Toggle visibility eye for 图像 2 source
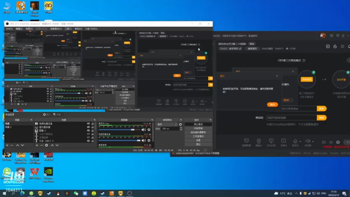The width and height of the screenshot is (350, 197). pyautogui.click(x=88, y=130)
